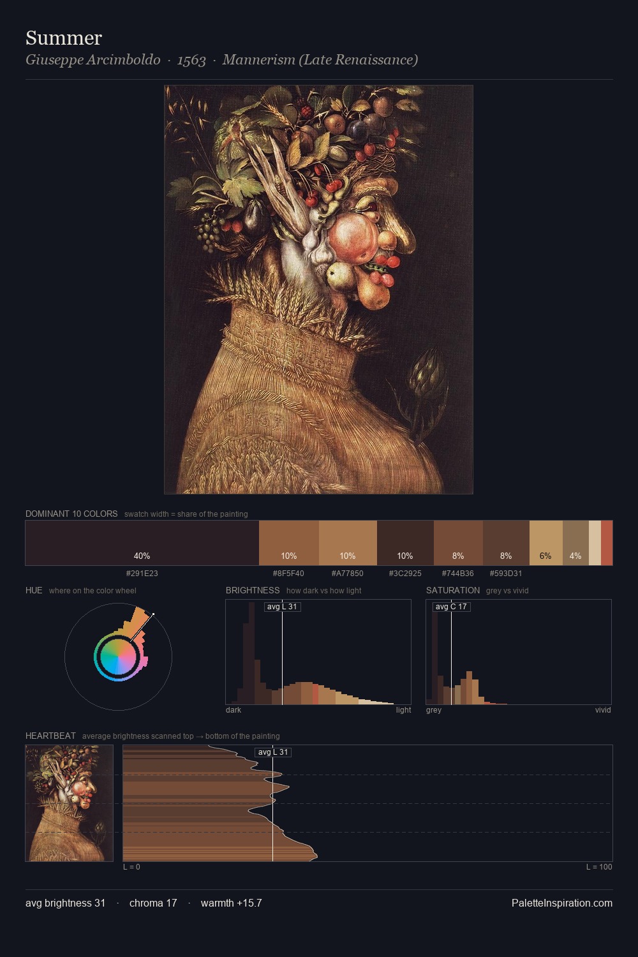This screenshot has height=957, width=638.
Task: Click the small heartbeat painting thumbnail
Action: (69, 803)
